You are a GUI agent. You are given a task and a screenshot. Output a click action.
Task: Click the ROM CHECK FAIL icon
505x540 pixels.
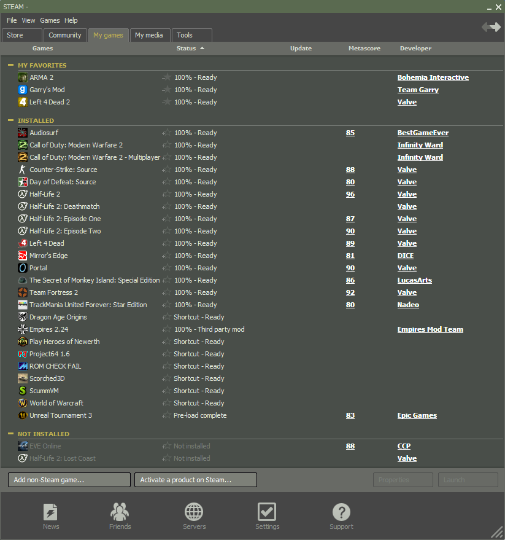22,366
